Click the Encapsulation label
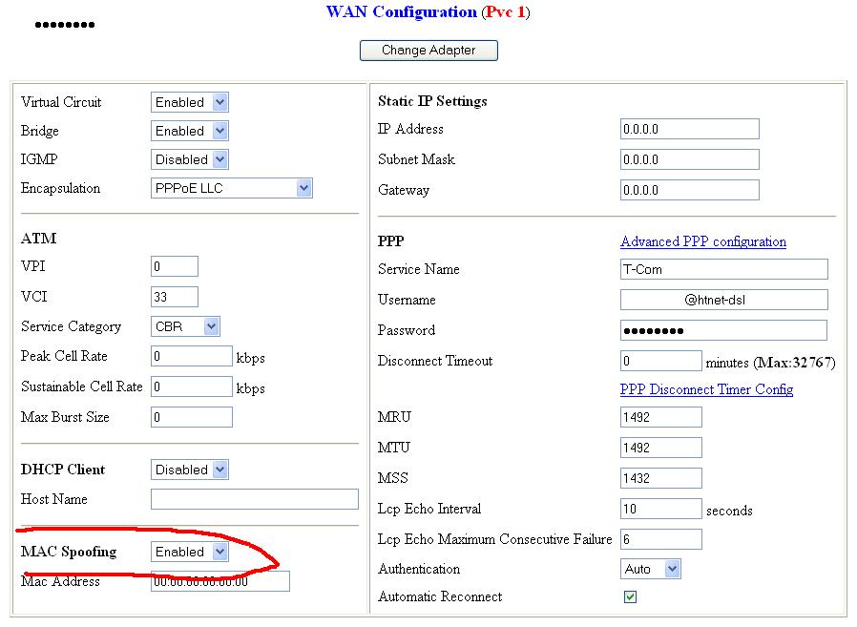857x627 pixels. [x=61, y=189]
